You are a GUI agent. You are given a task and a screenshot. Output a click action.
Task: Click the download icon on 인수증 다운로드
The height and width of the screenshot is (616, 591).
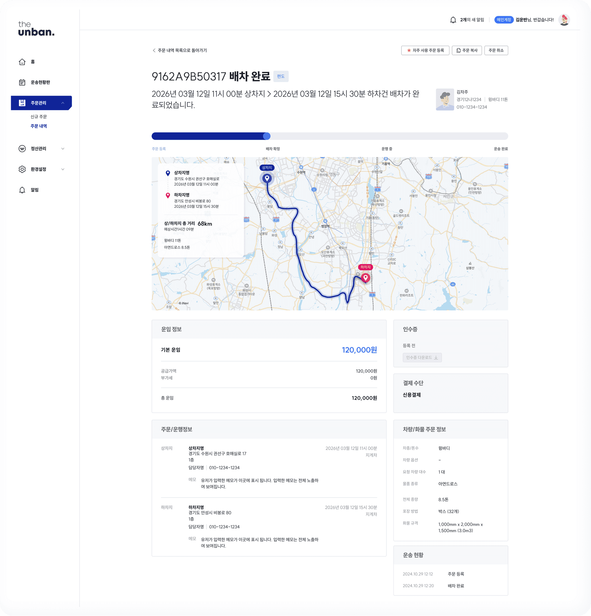point(436,357)
